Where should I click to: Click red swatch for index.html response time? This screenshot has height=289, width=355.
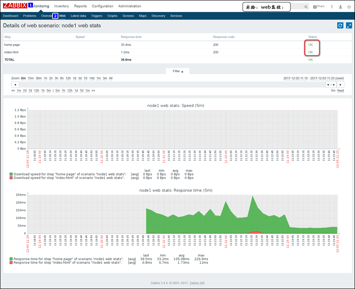[x=11, y=262]
